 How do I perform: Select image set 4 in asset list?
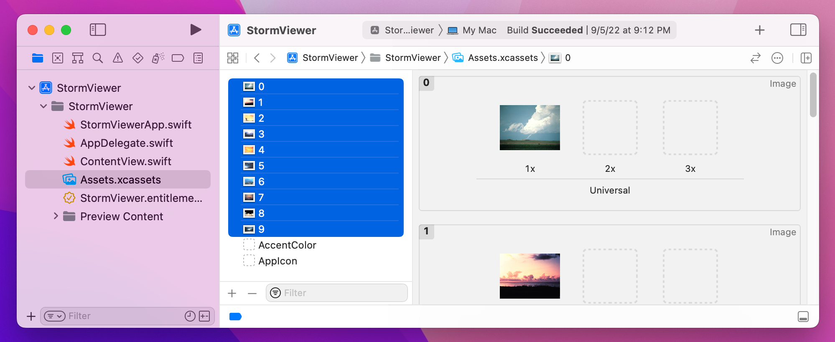(x=316, y=150)
